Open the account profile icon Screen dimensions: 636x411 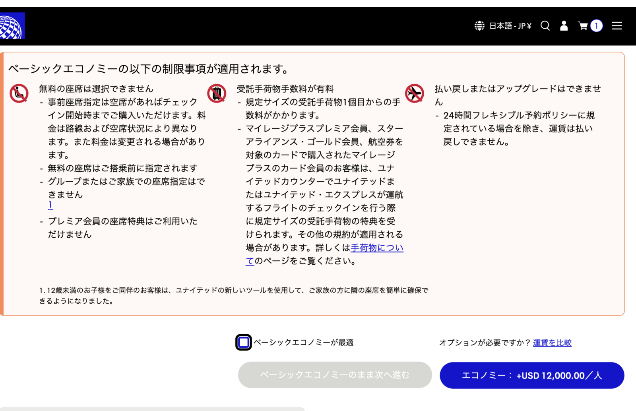coord(564,26)
